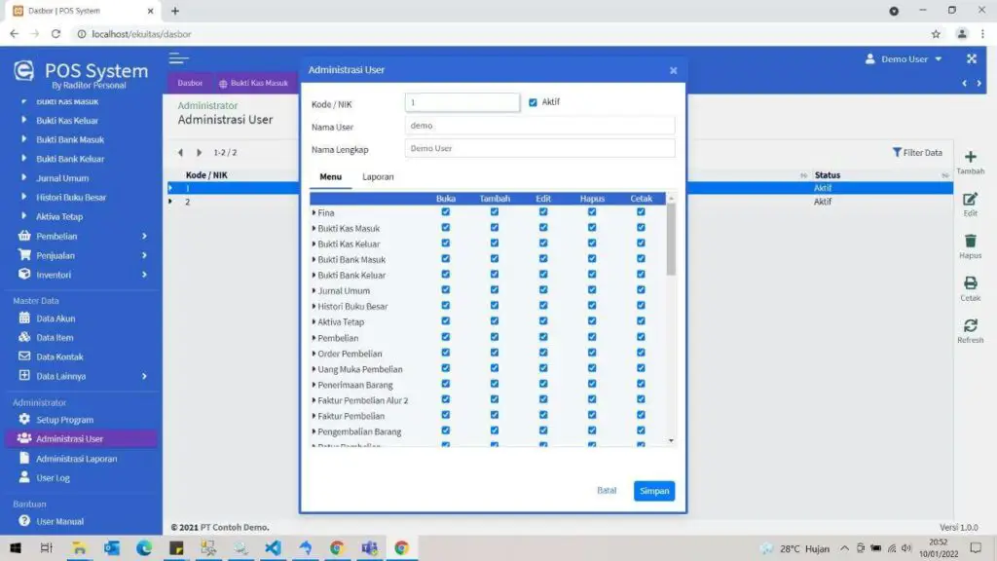The height and width of the screenshot is (561, 997).
Task: Click the Tambah plus icon
Action: 970,159
